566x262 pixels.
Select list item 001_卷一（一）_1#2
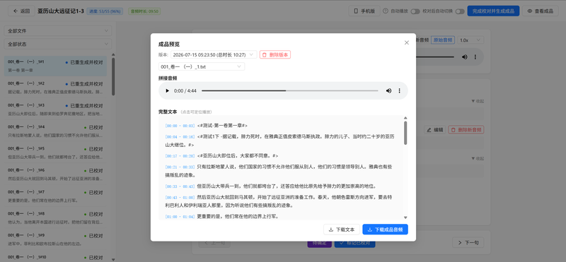tap(55, 88)
